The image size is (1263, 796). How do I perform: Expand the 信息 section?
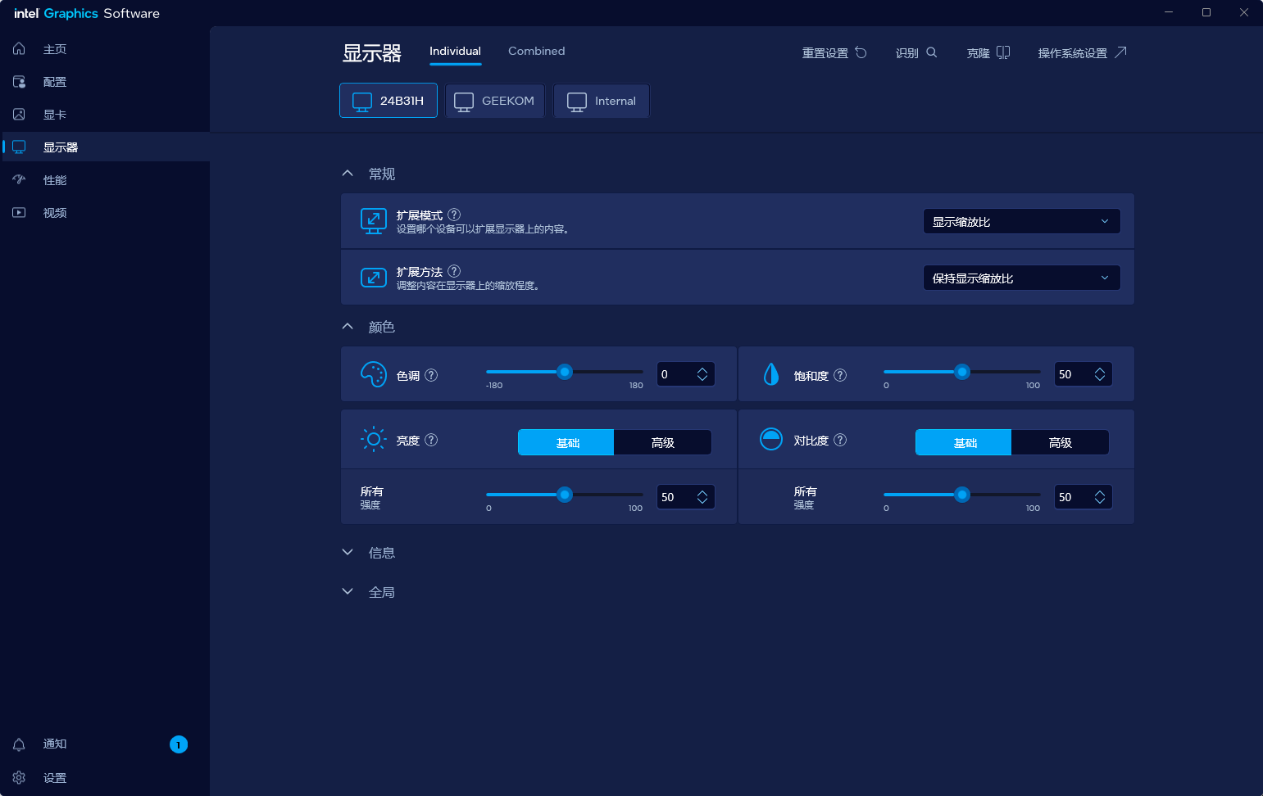click(381, 553)
